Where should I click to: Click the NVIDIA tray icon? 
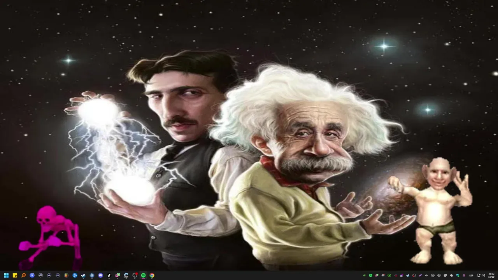coord(364,275)
